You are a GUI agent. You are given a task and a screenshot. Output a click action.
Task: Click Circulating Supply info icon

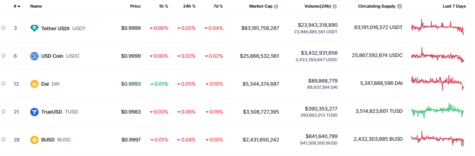tap(400, 6)
